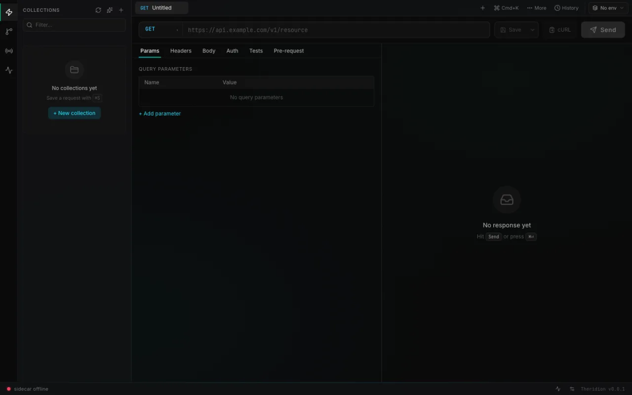Open the broadcast signal view in sidebar

click(9, 51)
